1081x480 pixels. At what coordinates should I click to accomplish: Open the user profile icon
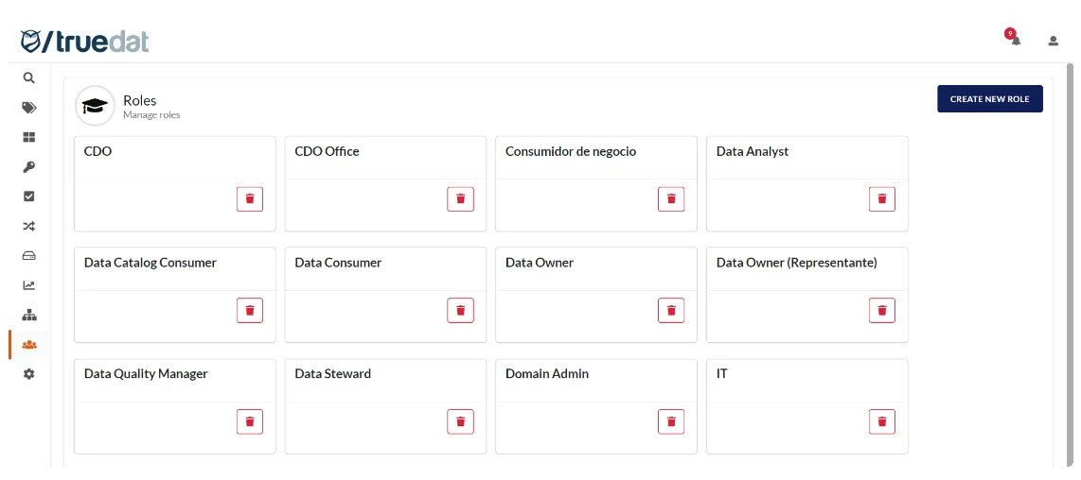click(x=1053, y=41)
